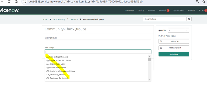Bookmark this page with the star icon
The height and width of the screenshot is (100, 207).
204,2
